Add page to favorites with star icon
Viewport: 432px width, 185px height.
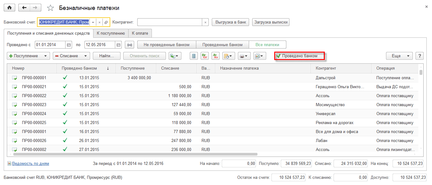click(51, 8)
